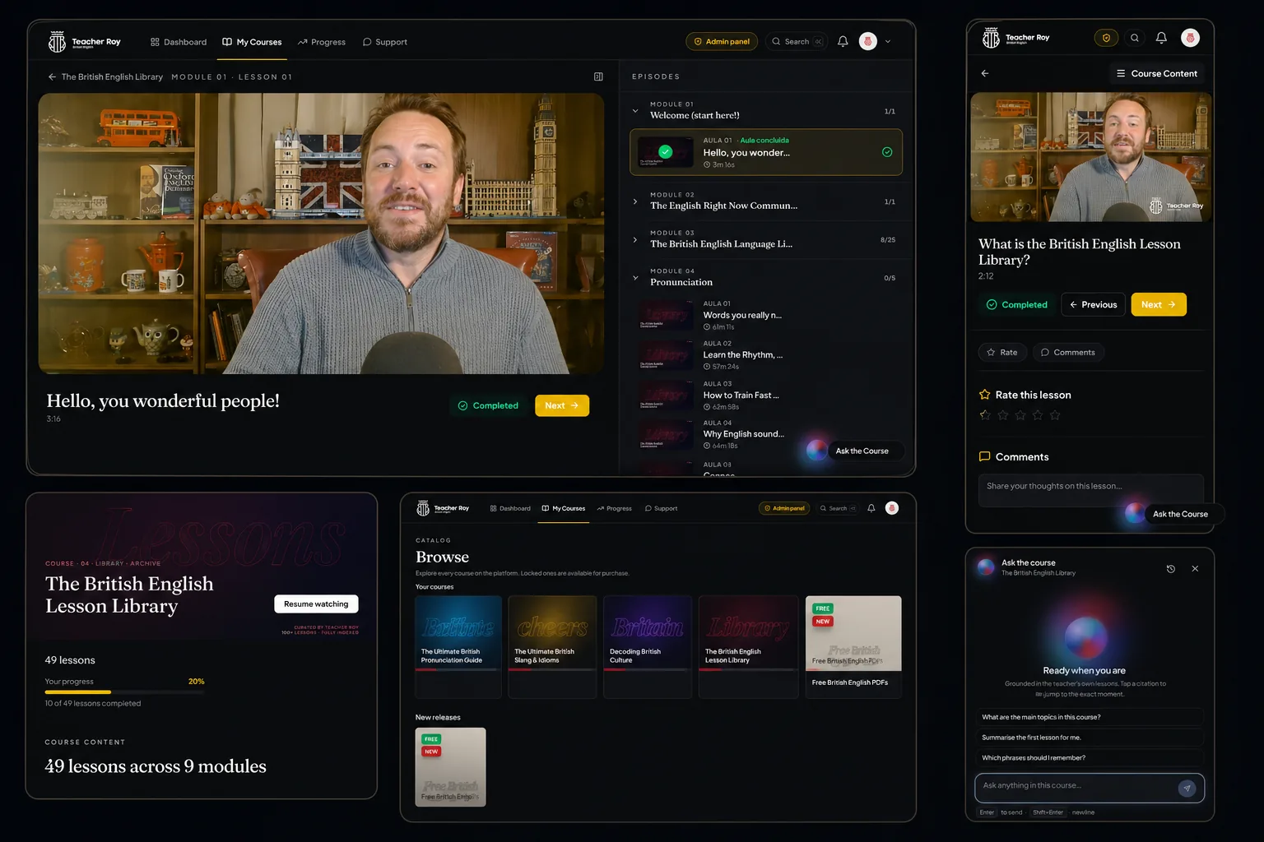Click the Teacher Roy logo in mobile view header
Screen dimensions: 1264x842
(x=1016, y=38)
